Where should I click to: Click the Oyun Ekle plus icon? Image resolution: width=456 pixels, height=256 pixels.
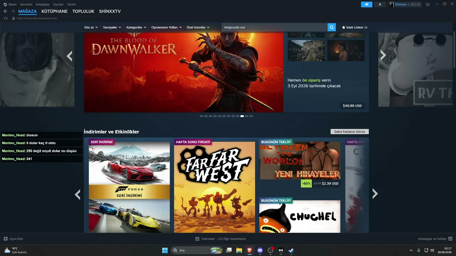[x=5, y=239]
